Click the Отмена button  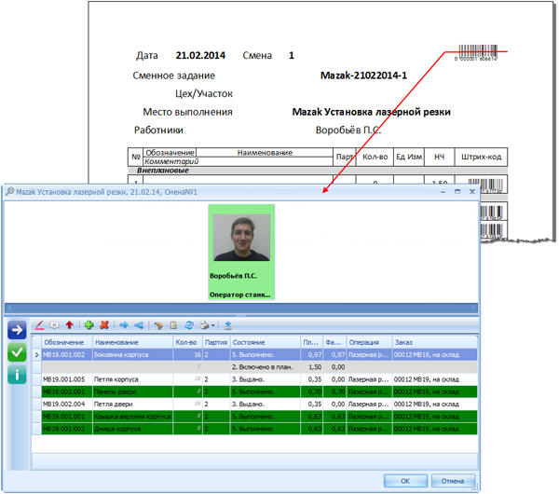[453, 481]
